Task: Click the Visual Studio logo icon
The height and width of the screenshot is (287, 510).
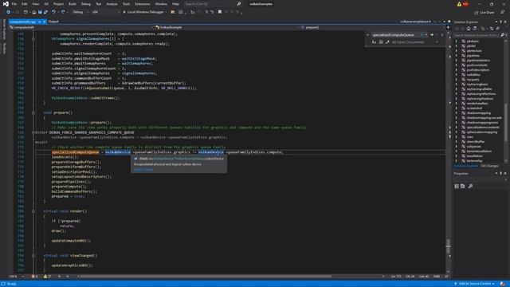Action: click(6, 4)
